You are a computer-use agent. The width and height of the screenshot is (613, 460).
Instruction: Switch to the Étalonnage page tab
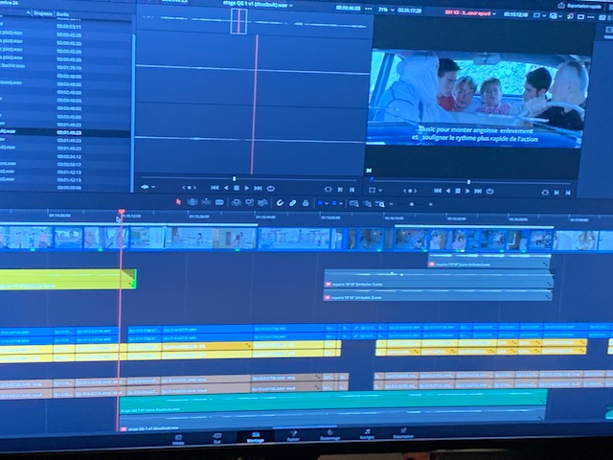point(330,435)
